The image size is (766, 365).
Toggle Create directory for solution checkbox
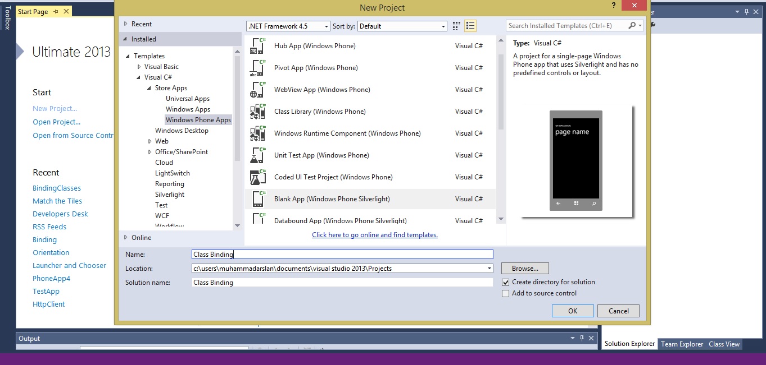click(x=505, y=282)
